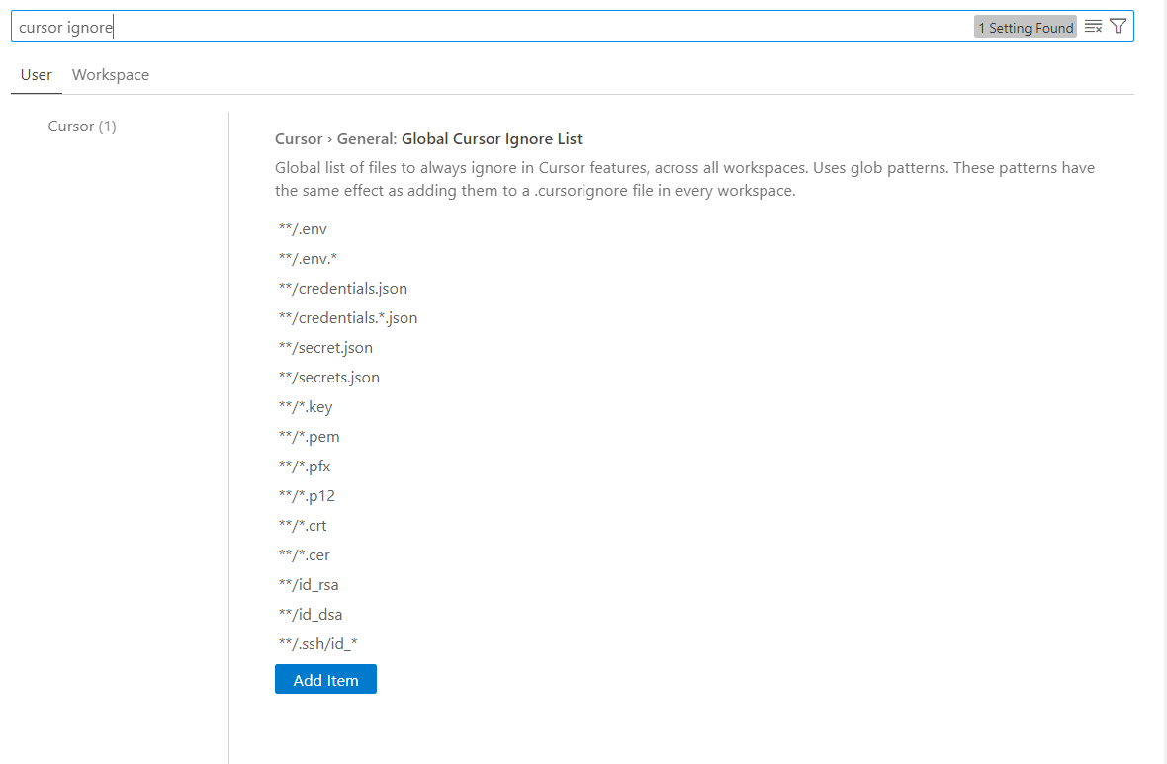Select Cursor (1) in settings tree
This screenshot has height=764, width=1167.
click(82, 127)
